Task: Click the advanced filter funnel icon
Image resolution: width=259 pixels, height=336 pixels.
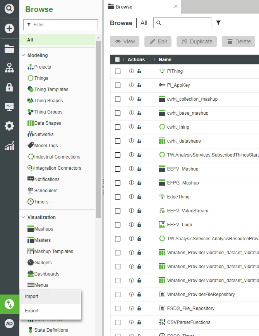Action: click(x=218, y=23)
